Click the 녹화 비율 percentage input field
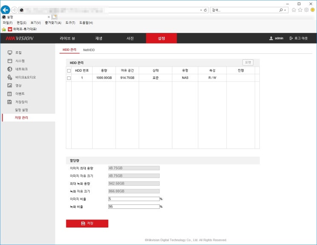Screen dimensions: 317x245 134,207
